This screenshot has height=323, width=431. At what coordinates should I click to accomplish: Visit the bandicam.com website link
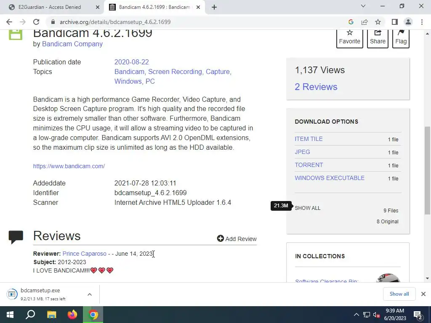[69, 166]
